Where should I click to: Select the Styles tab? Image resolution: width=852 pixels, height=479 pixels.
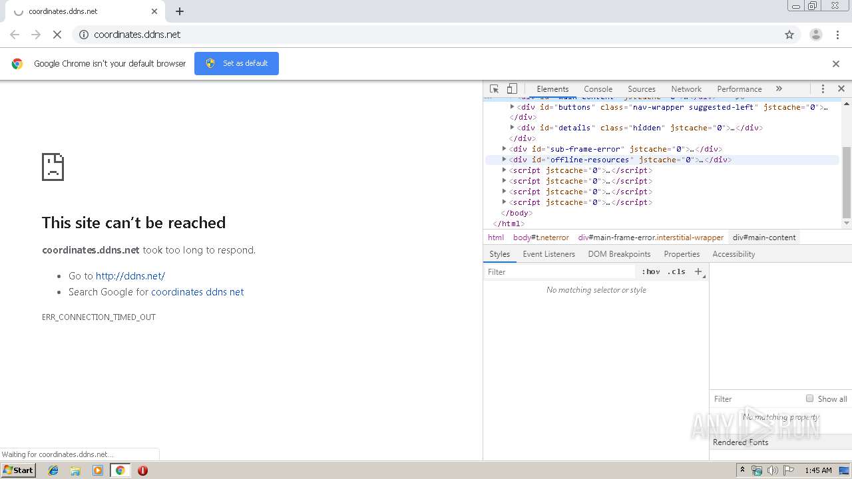click(499, 254)
